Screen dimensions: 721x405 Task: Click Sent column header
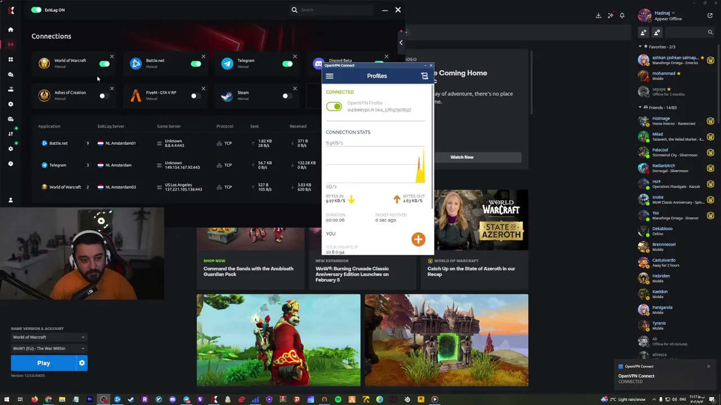click(255, 127)
